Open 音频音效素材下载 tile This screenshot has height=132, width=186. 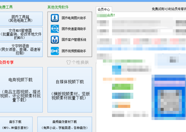tap(65, 124)
